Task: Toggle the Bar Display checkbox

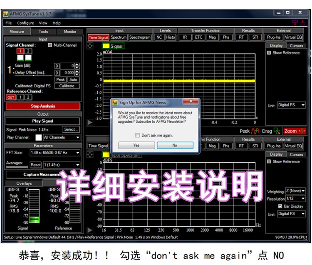Action: [x=280, y=206]
